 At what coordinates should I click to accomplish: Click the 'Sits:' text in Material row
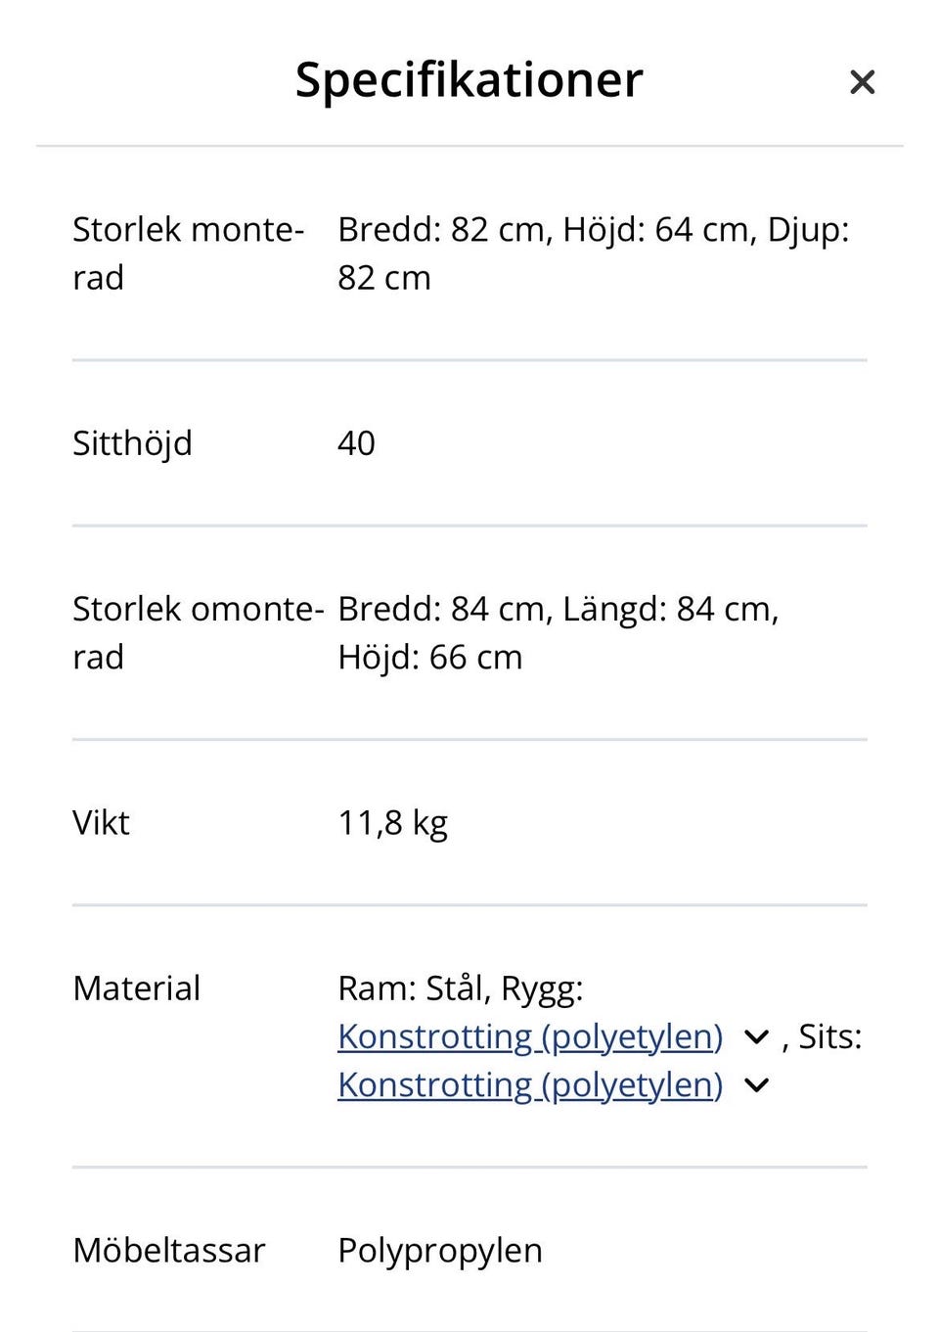pos(829,1037)
